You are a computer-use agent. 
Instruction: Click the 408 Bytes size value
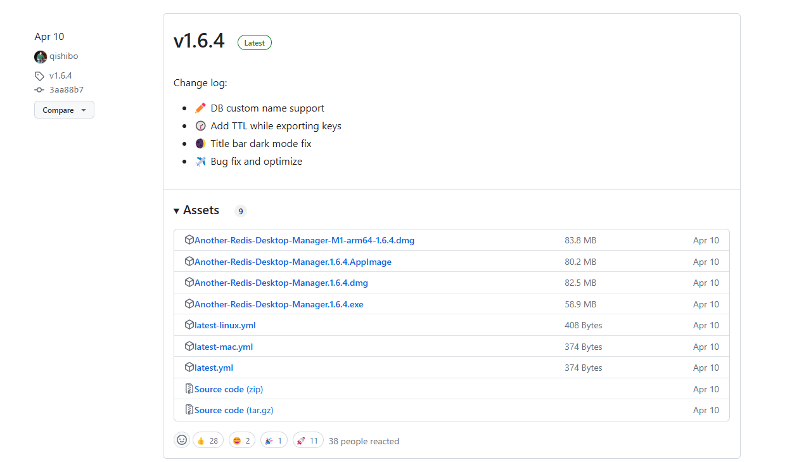(584, 325)
